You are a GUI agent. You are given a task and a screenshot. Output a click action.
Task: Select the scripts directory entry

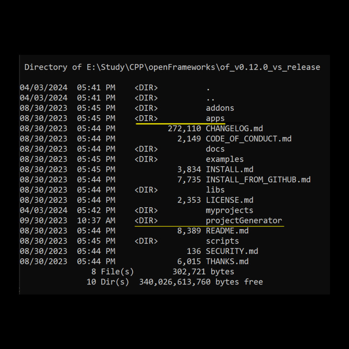(x=222, y=241)
